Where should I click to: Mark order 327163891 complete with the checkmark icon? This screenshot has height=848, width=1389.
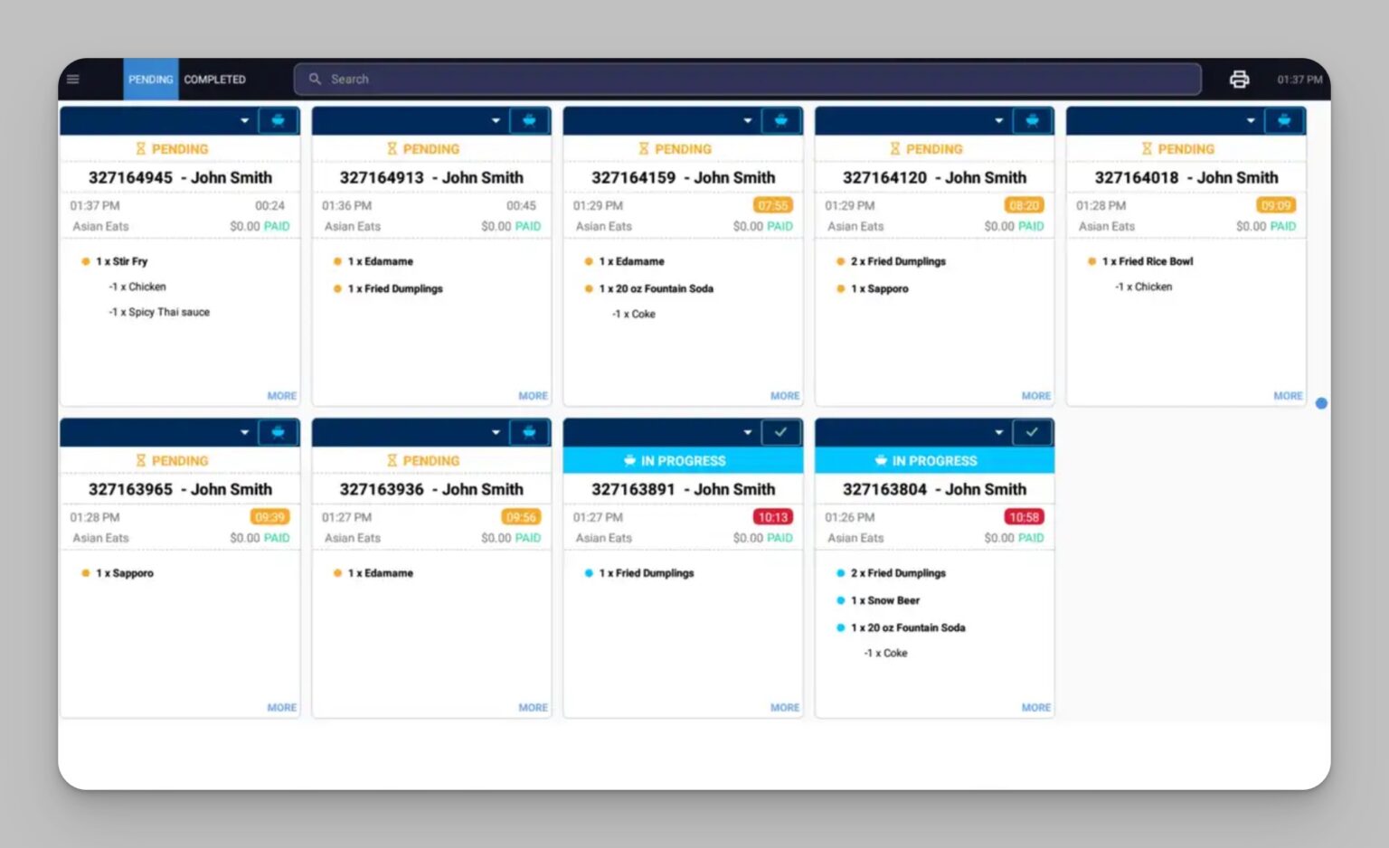[780, 432]
